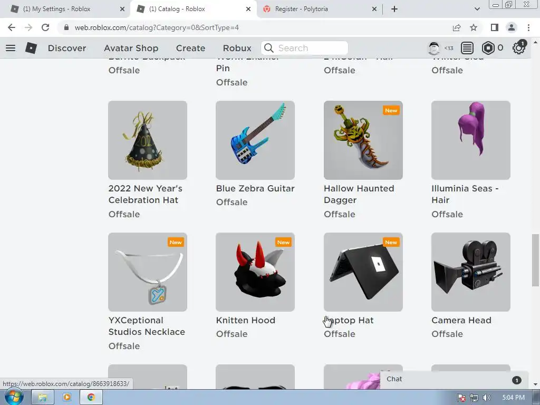Click the search magnifier icon

pyautogui.click(x=269, y=48)
